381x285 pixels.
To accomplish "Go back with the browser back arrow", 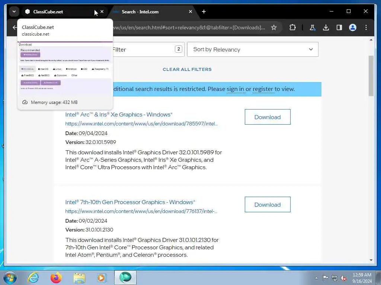I will point(15,27).
